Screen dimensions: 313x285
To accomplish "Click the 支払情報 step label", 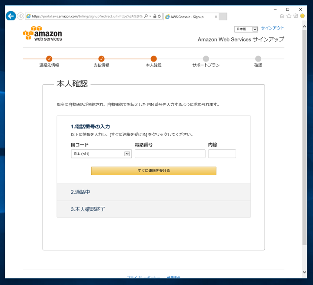I will (x=101, y=65).
